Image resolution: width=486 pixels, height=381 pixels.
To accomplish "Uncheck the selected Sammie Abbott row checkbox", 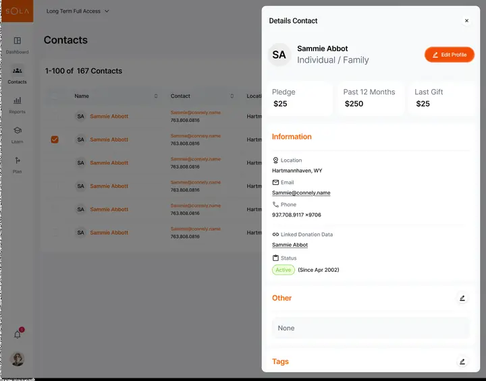I will (55, 140).
